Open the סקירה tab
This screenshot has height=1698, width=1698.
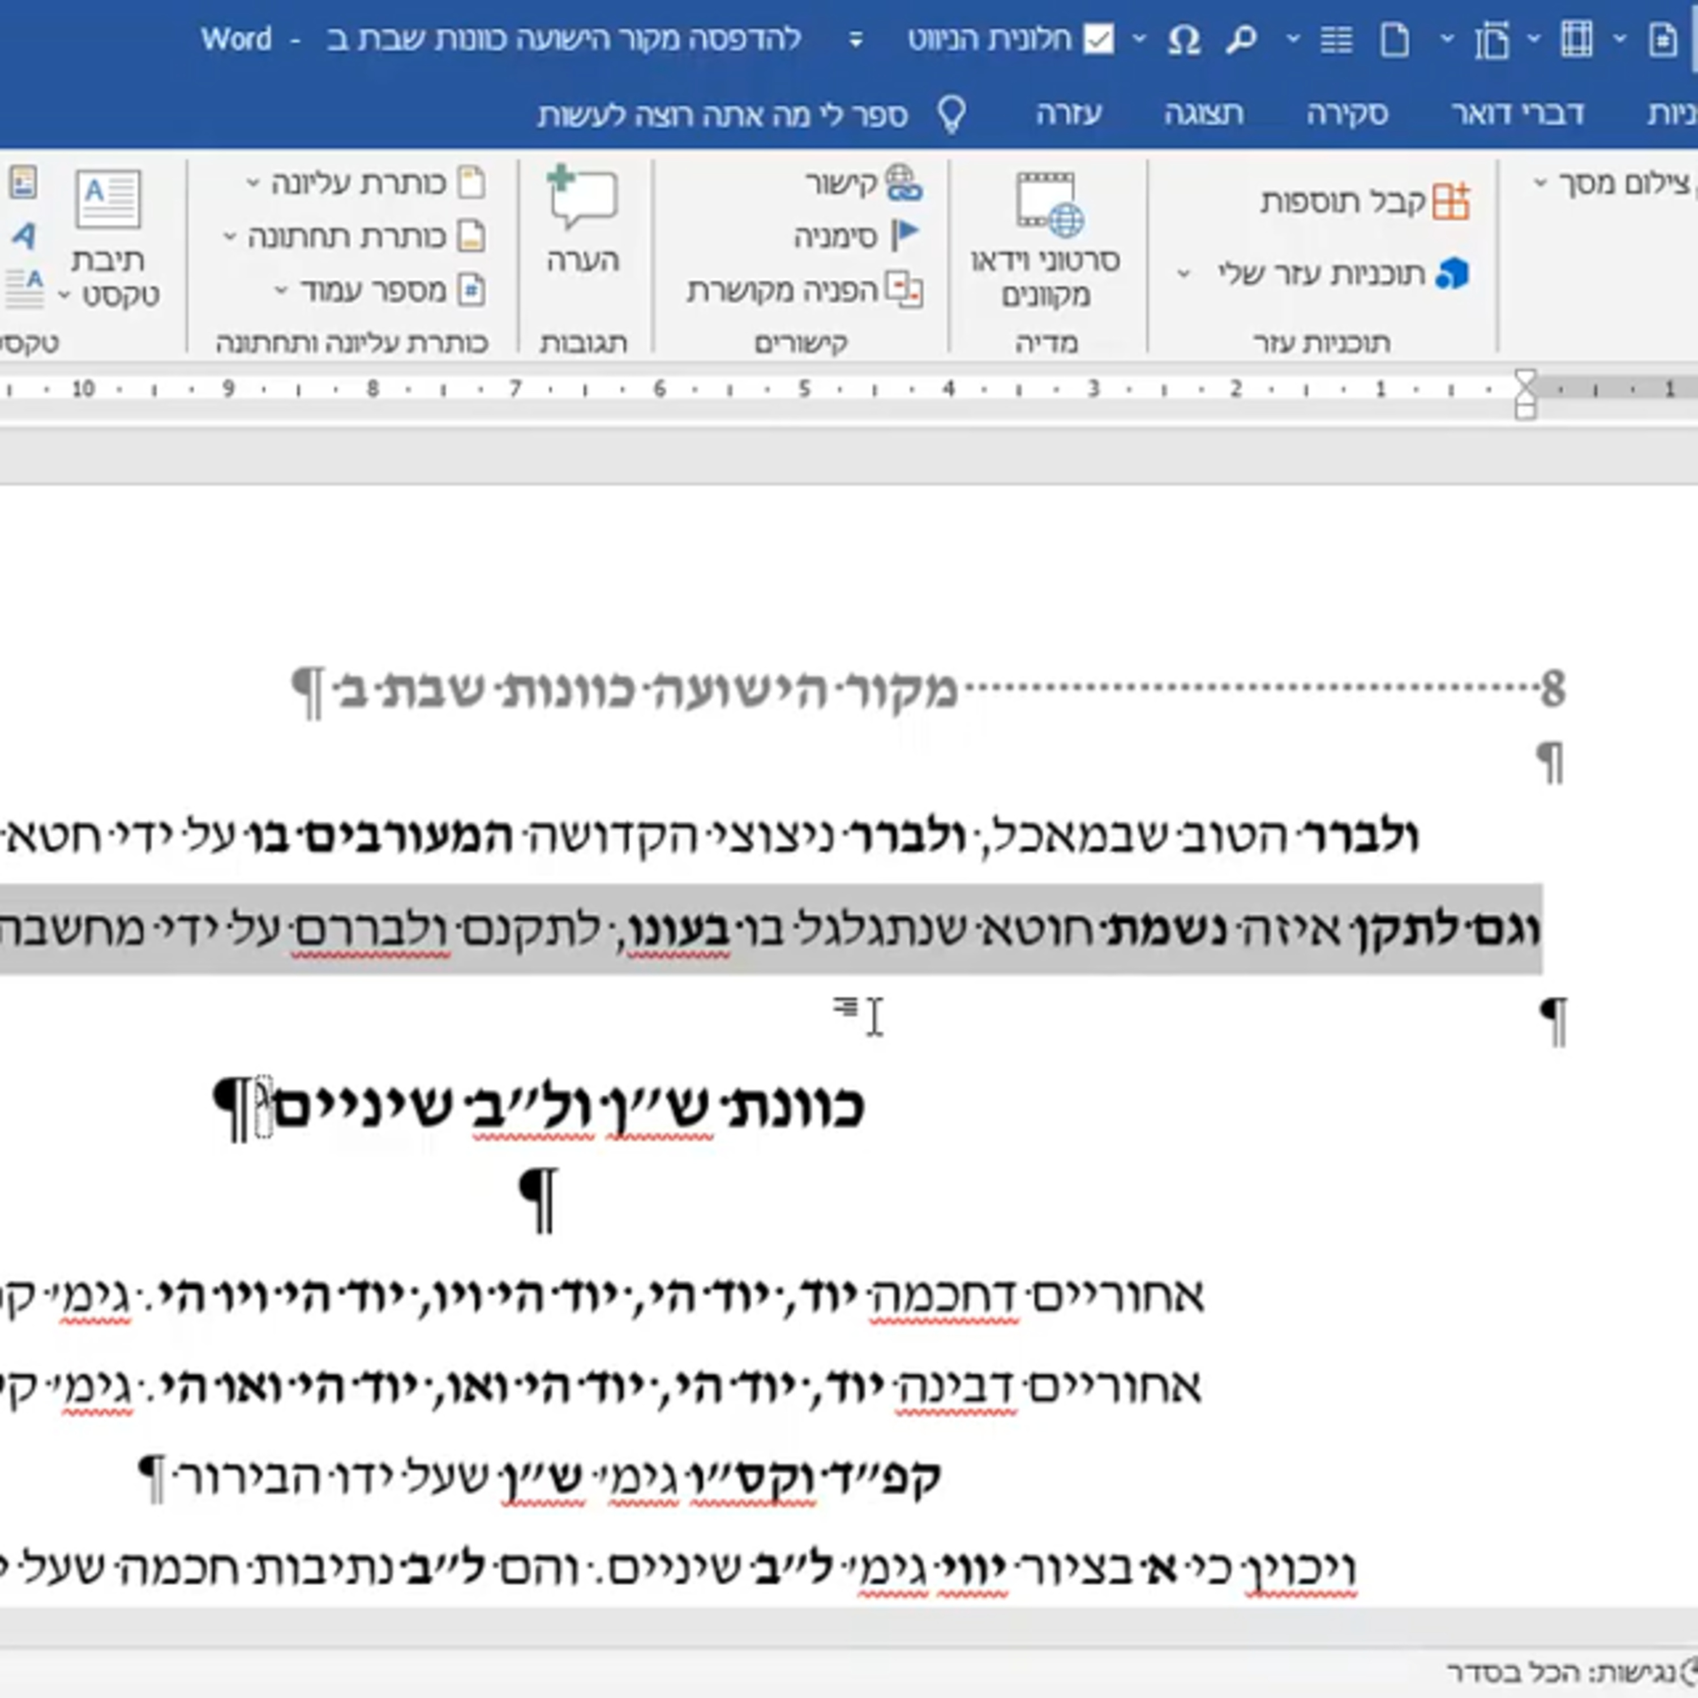tap(1347, 113)
